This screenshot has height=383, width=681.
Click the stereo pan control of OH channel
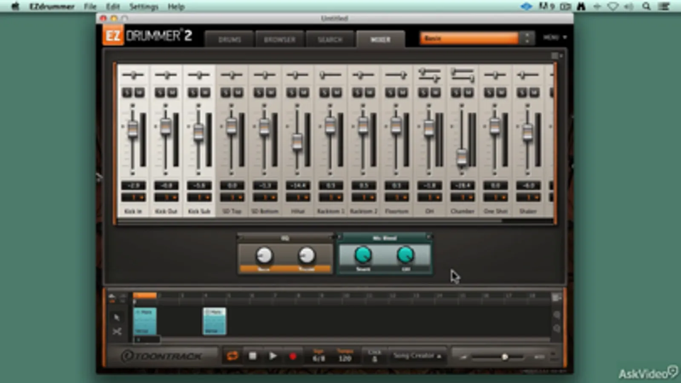[429, 75]
